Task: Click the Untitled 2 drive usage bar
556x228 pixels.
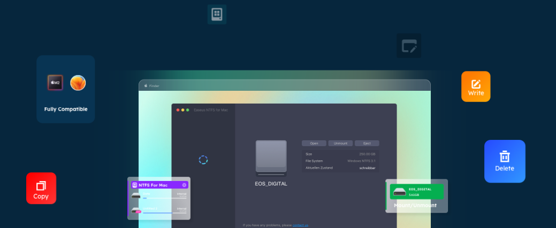Action: pos(164,213)
